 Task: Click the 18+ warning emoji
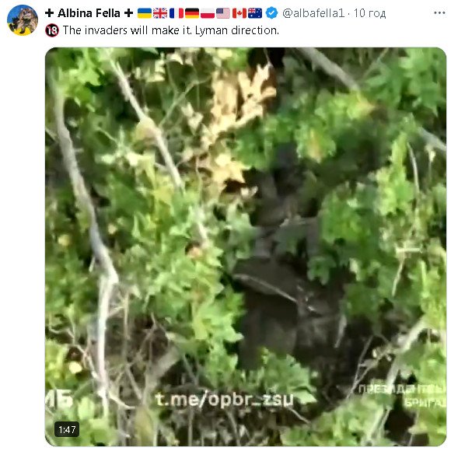tap(52, 30)
